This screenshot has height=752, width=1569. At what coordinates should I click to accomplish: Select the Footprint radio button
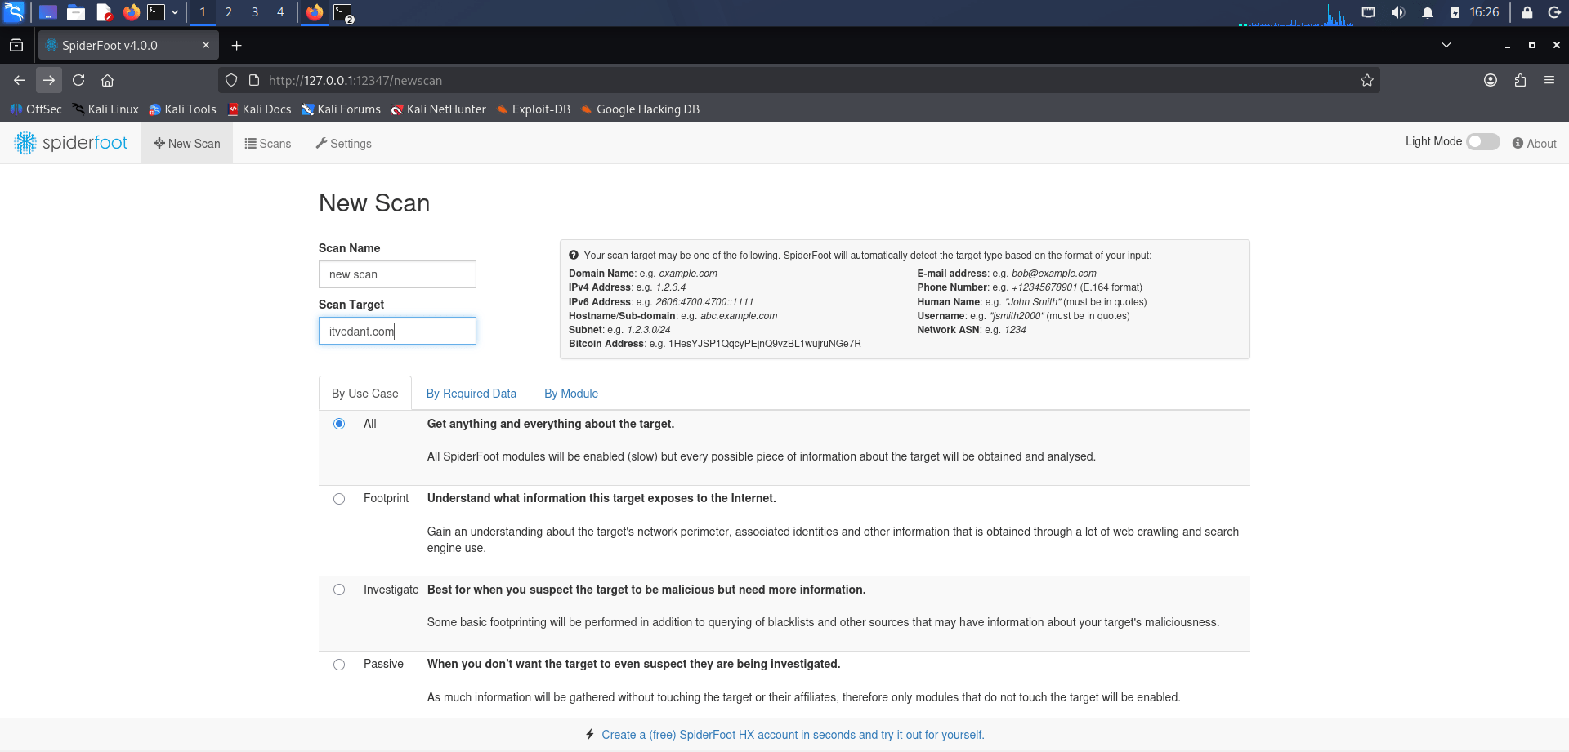339,499
